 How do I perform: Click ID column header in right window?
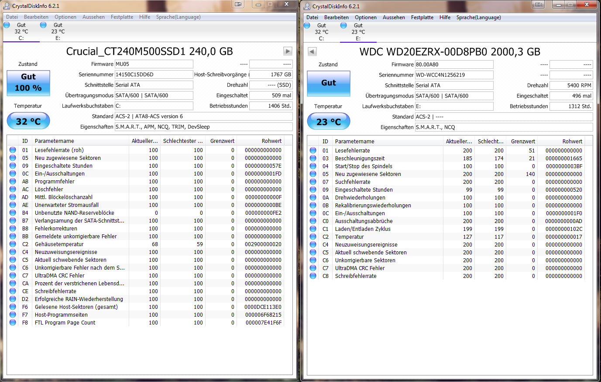click(x=325, y=141)
